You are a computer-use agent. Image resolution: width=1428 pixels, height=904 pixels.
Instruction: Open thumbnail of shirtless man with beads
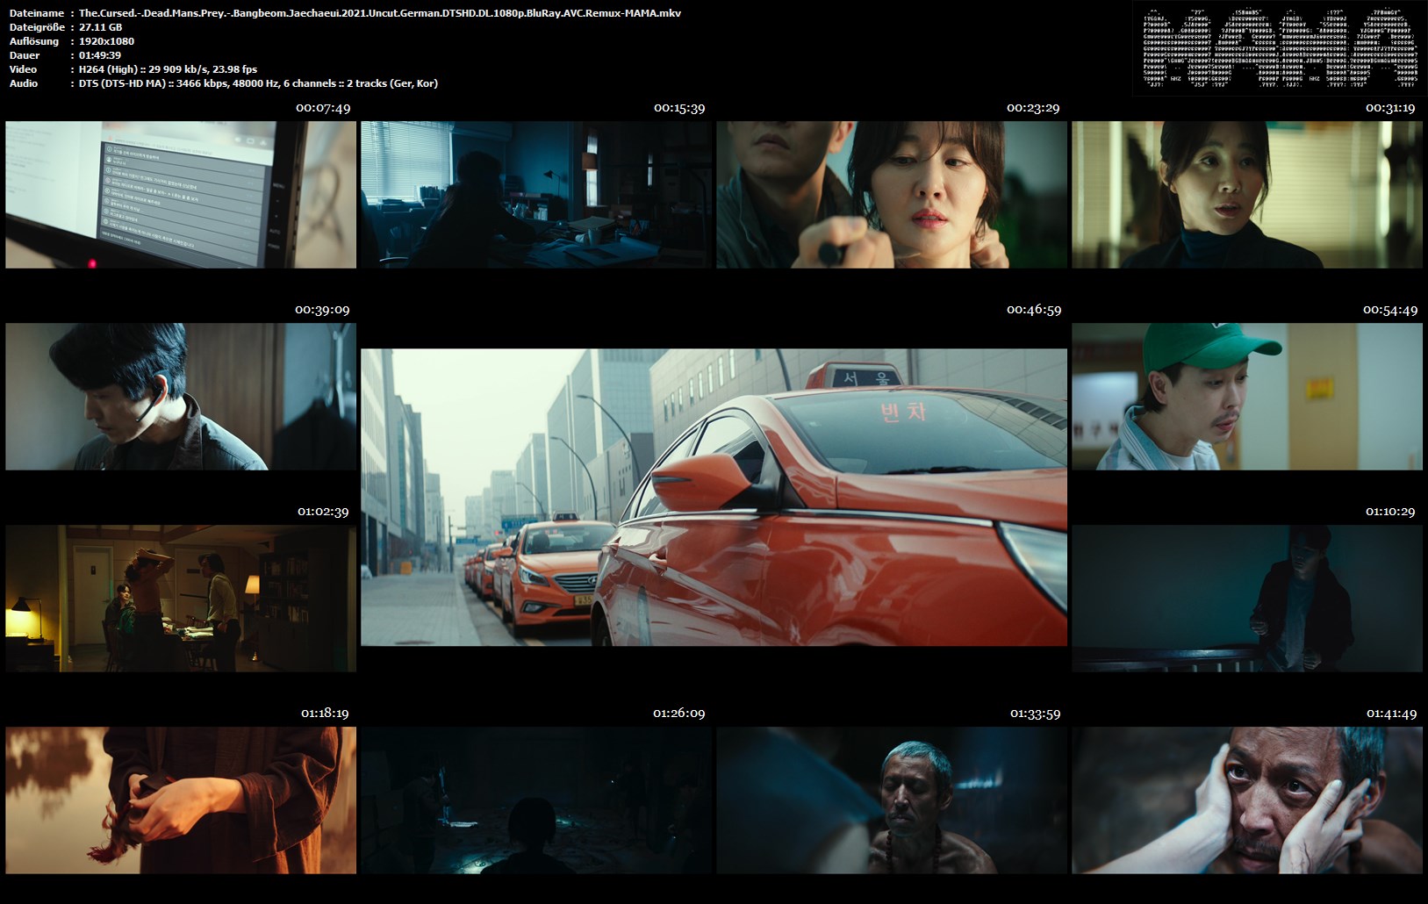pyautogui.click(x=892, y=800)
